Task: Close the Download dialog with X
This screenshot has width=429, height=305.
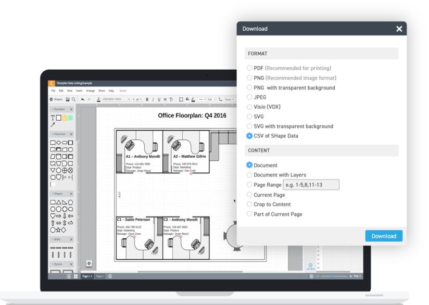Action: click(399, 29)
